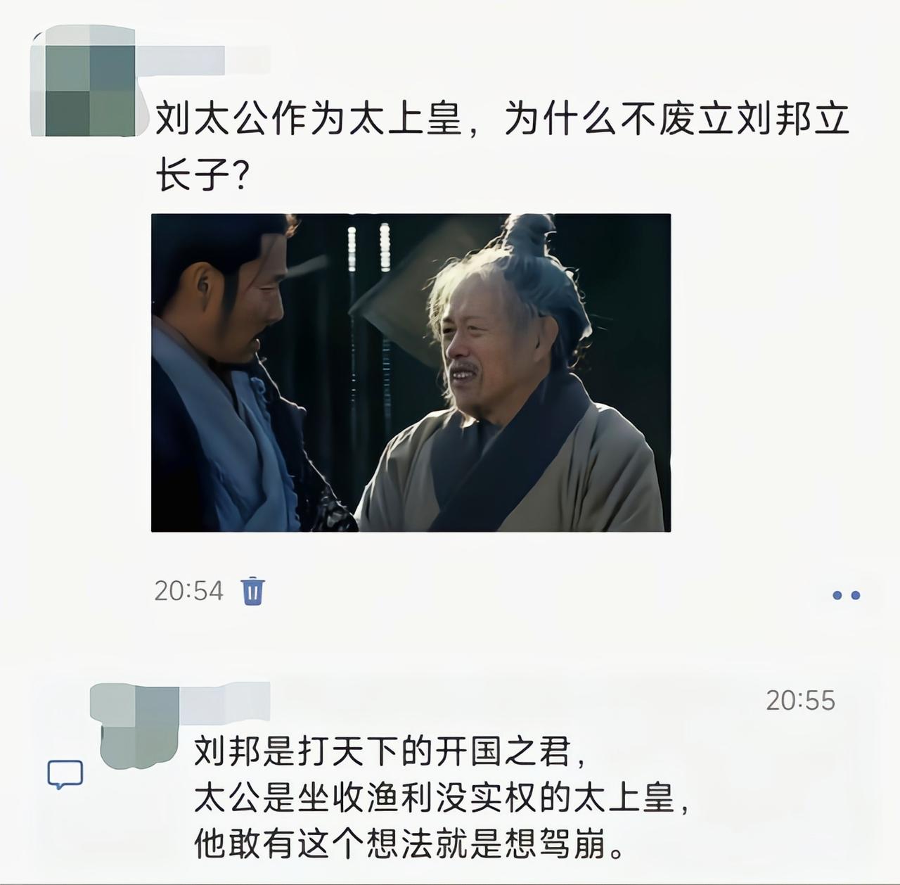Open the post image of two men
Screen dimensions: 900x885
click(x=411, y=373)
